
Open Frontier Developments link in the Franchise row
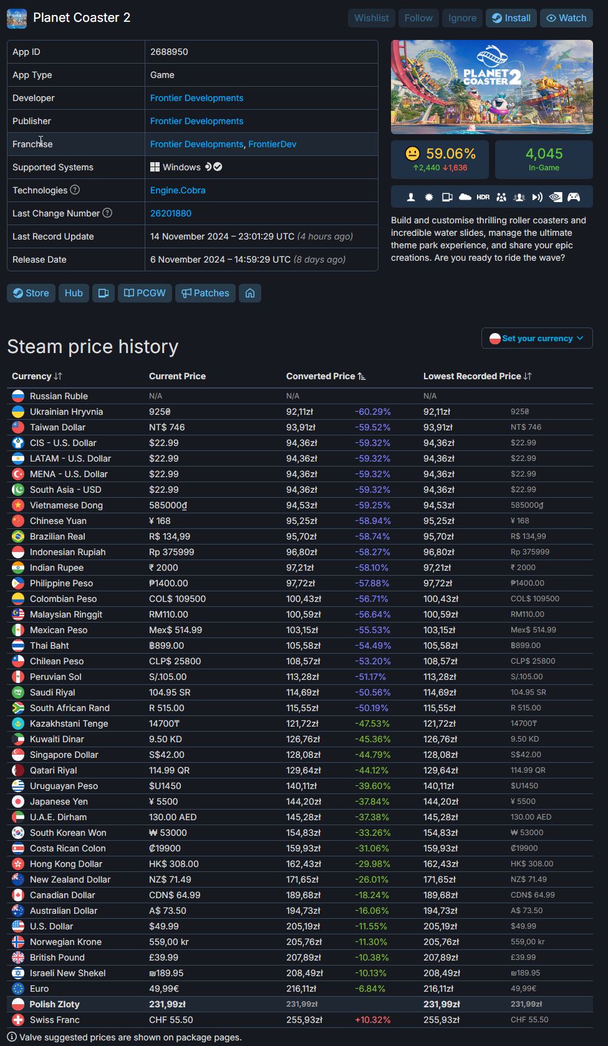point(196,144)
